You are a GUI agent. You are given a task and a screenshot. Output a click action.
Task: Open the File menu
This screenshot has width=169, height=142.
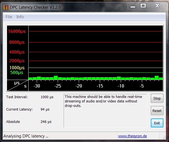9,17
